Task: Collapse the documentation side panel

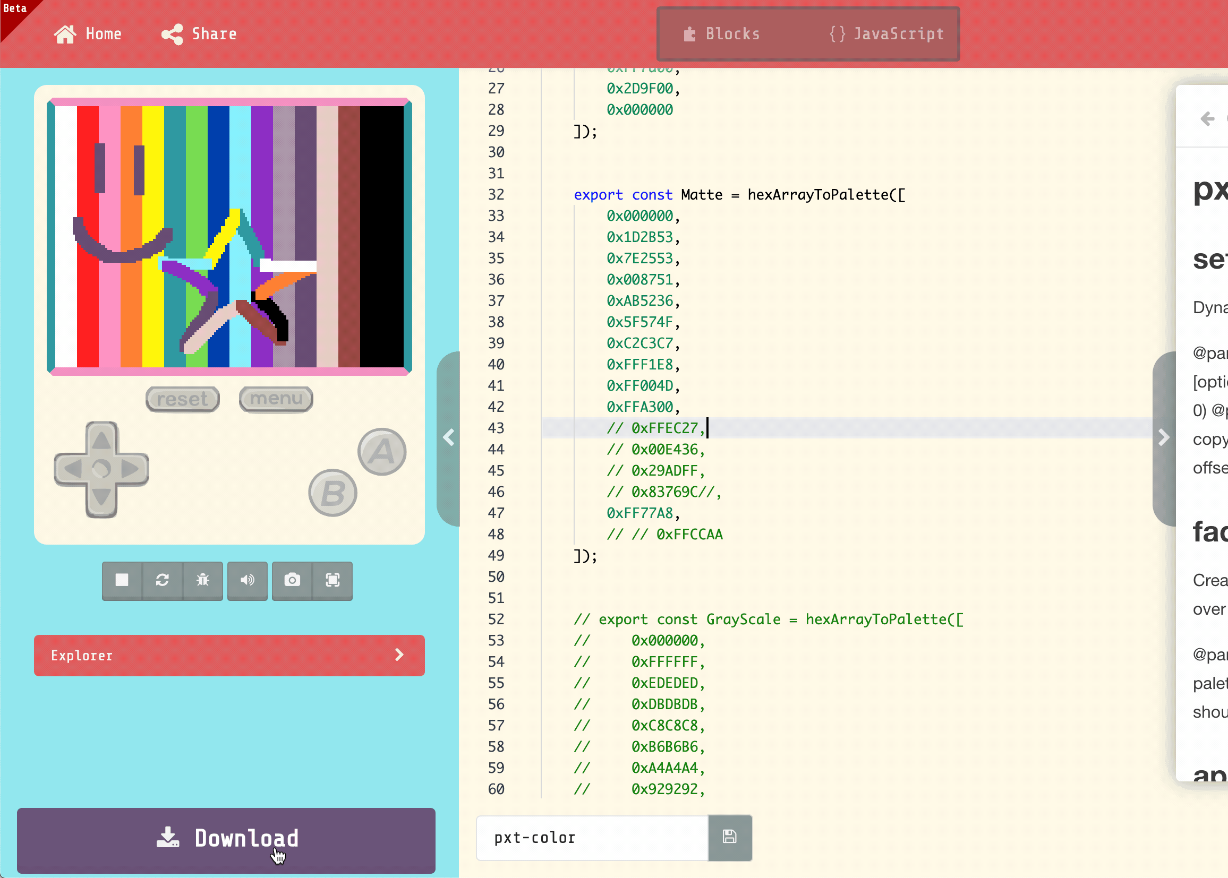Action: (x=1164, y=438)
